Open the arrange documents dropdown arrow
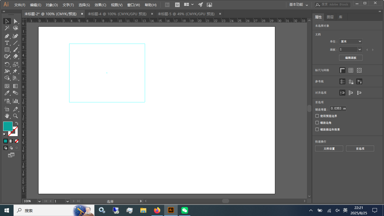This screenshot has width=384, height=216. point(192,4)
